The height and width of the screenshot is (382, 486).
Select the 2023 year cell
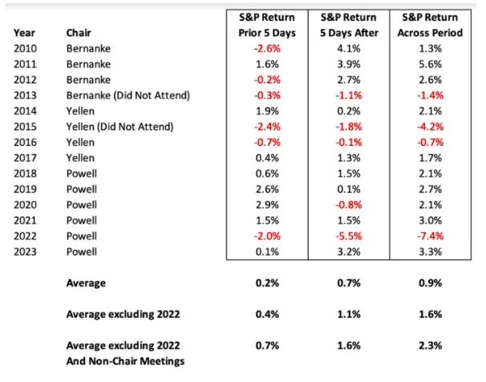25,251
